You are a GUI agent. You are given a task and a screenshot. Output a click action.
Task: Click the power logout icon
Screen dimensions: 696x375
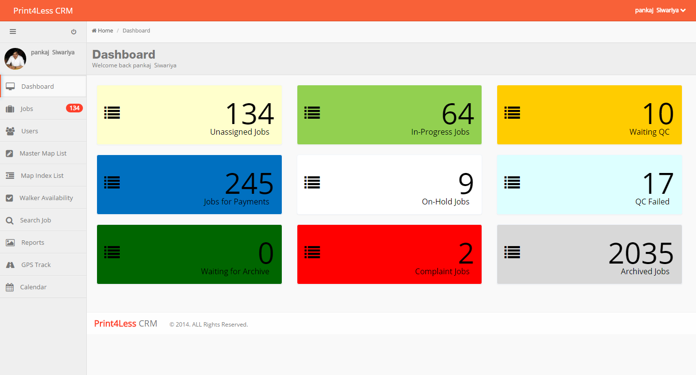click(x=74, y=31)
